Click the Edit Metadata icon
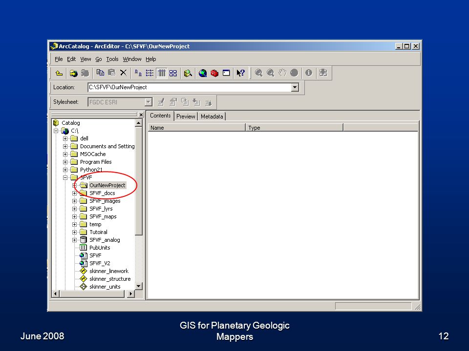This screenshot has height=351, width=469. click(161, 102)
